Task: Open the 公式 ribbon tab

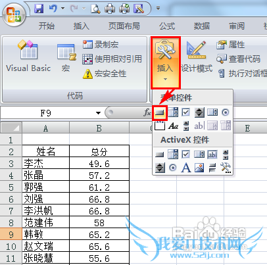Action: point(167,26)
